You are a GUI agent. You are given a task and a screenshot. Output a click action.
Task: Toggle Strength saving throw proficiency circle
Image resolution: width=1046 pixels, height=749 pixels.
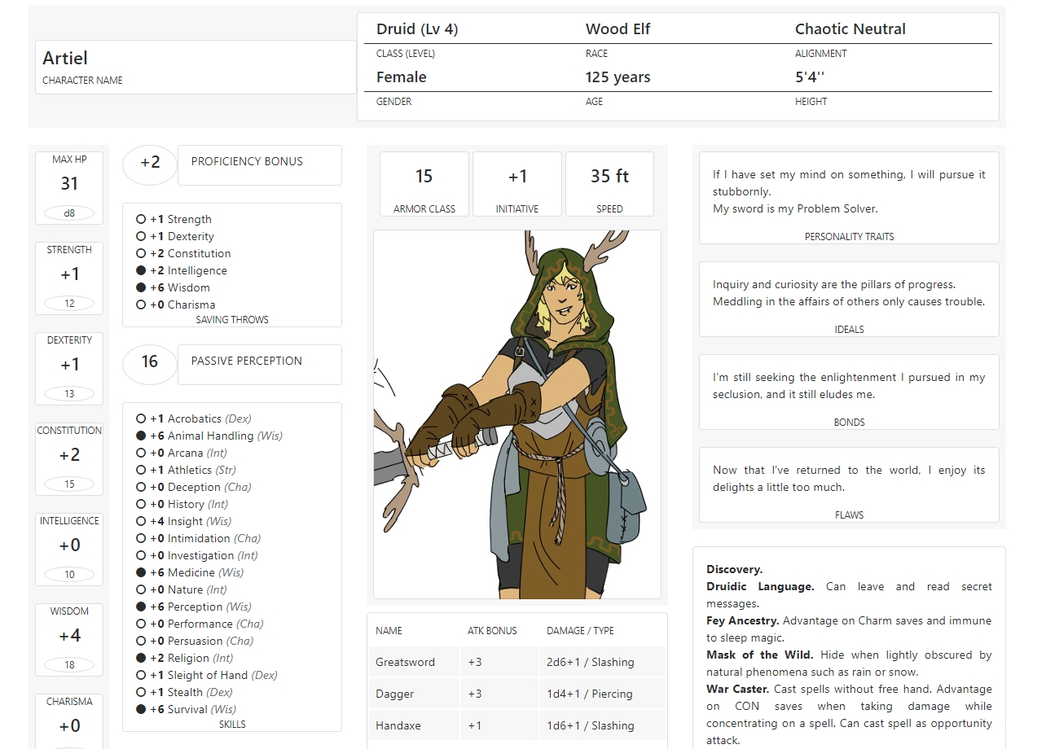(141, 220)
